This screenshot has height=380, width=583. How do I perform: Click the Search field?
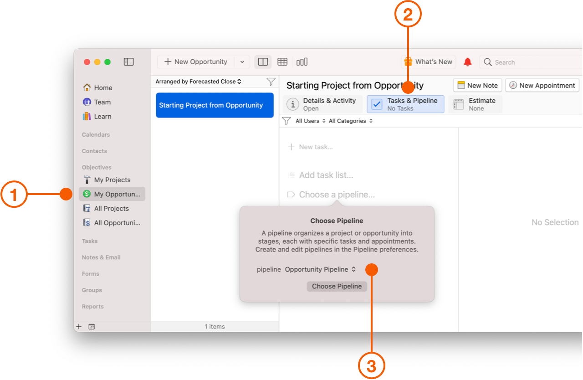tap(531, 62)
